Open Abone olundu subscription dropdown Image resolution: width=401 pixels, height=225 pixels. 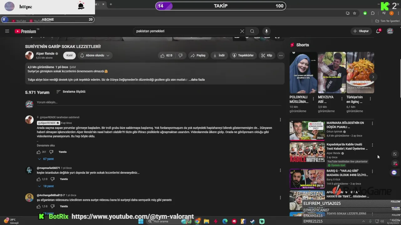(x=95, y=55)
